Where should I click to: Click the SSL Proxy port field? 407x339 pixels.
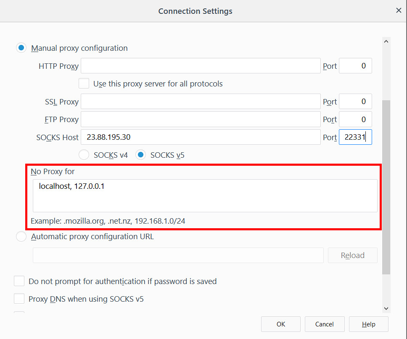point(355,102)
